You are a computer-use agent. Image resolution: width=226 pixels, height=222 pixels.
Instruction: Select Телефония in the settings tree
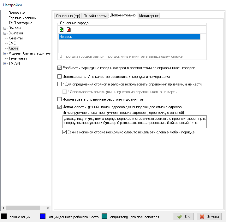pos(18,58)
